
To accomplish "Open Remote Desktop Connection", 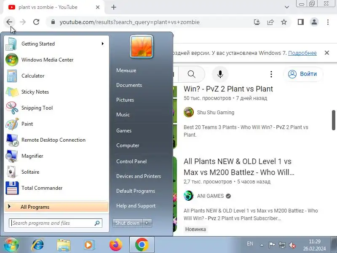I will tap(56, 140).
